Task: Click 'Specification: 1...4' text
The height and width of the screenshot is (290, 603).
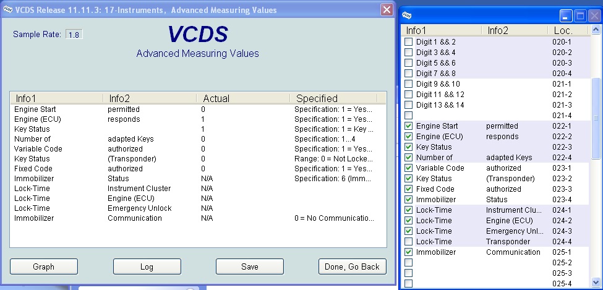Action: 325,139
